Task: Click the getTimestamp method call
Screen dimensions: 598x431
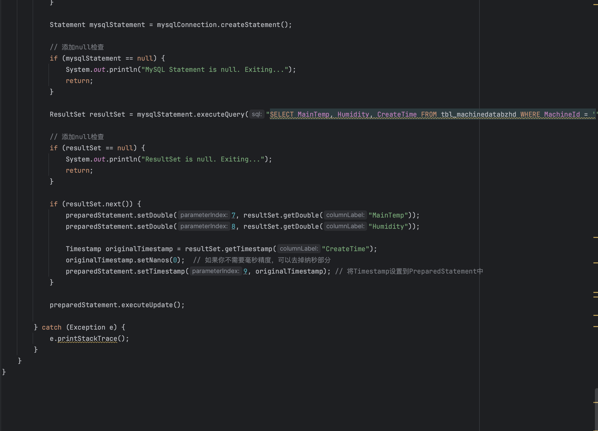Action: 248,249
